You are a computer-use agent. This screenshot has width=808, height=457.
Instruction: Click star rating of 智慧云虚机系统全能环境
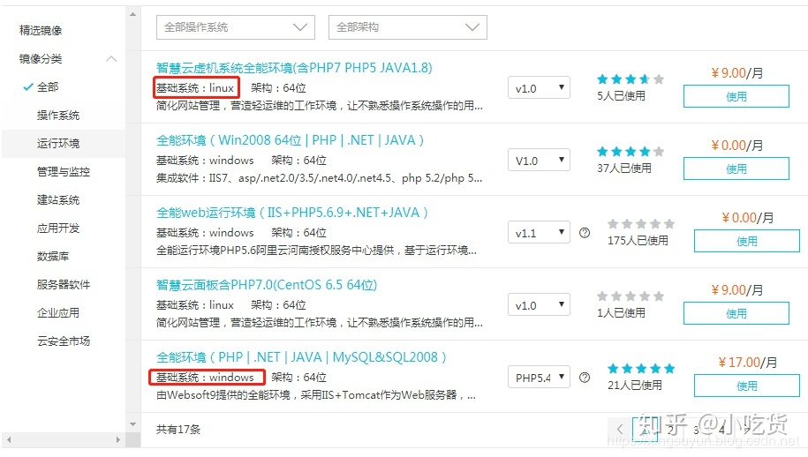(631, 79)
